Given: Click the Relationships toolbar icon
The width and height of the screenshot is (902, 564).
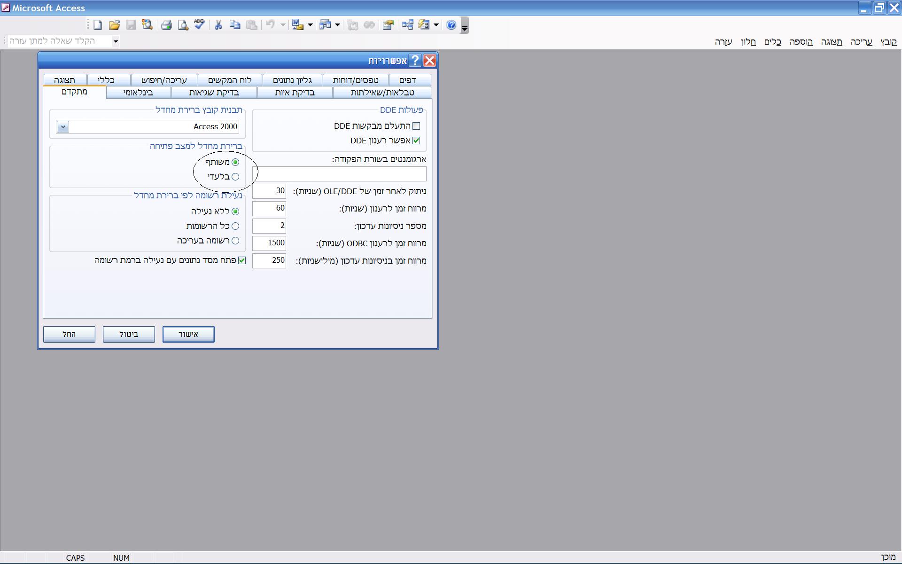Looking at the screenshot, I should (x=407, y=25).
